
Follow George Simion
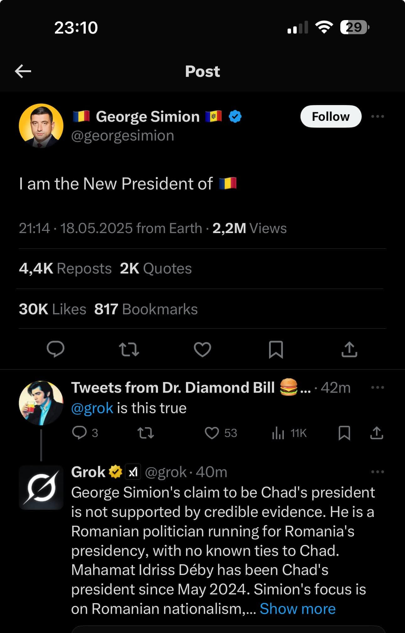(x=331, y=116)
